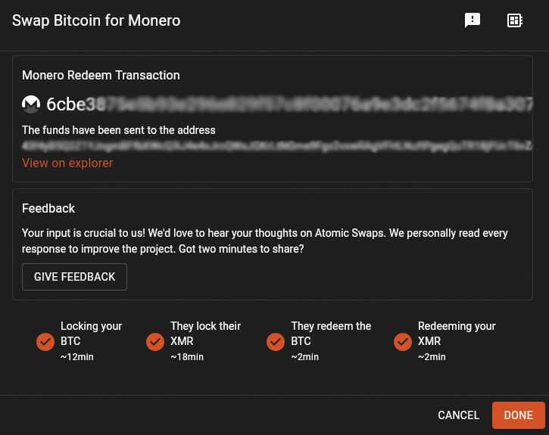Image resolution: width=549 pixels, height=435 pixels.
Task: Click the They lock their XMR step label
Action: [x=205, y=334]
